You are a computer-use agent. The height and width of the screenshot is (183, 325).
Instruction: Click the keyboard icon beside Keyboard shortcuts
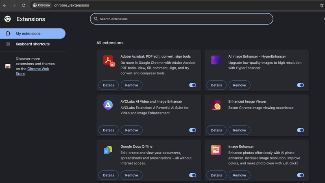(x=8, y=44)
